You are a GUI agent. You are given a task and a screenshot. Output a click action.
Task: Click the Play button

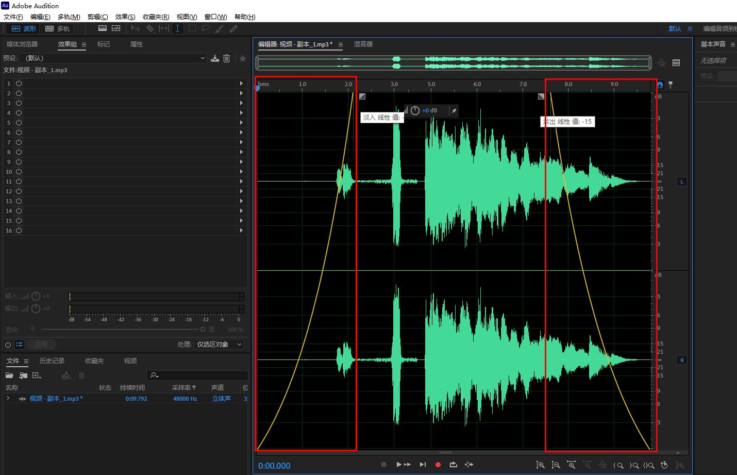click(x=399, y=465)
